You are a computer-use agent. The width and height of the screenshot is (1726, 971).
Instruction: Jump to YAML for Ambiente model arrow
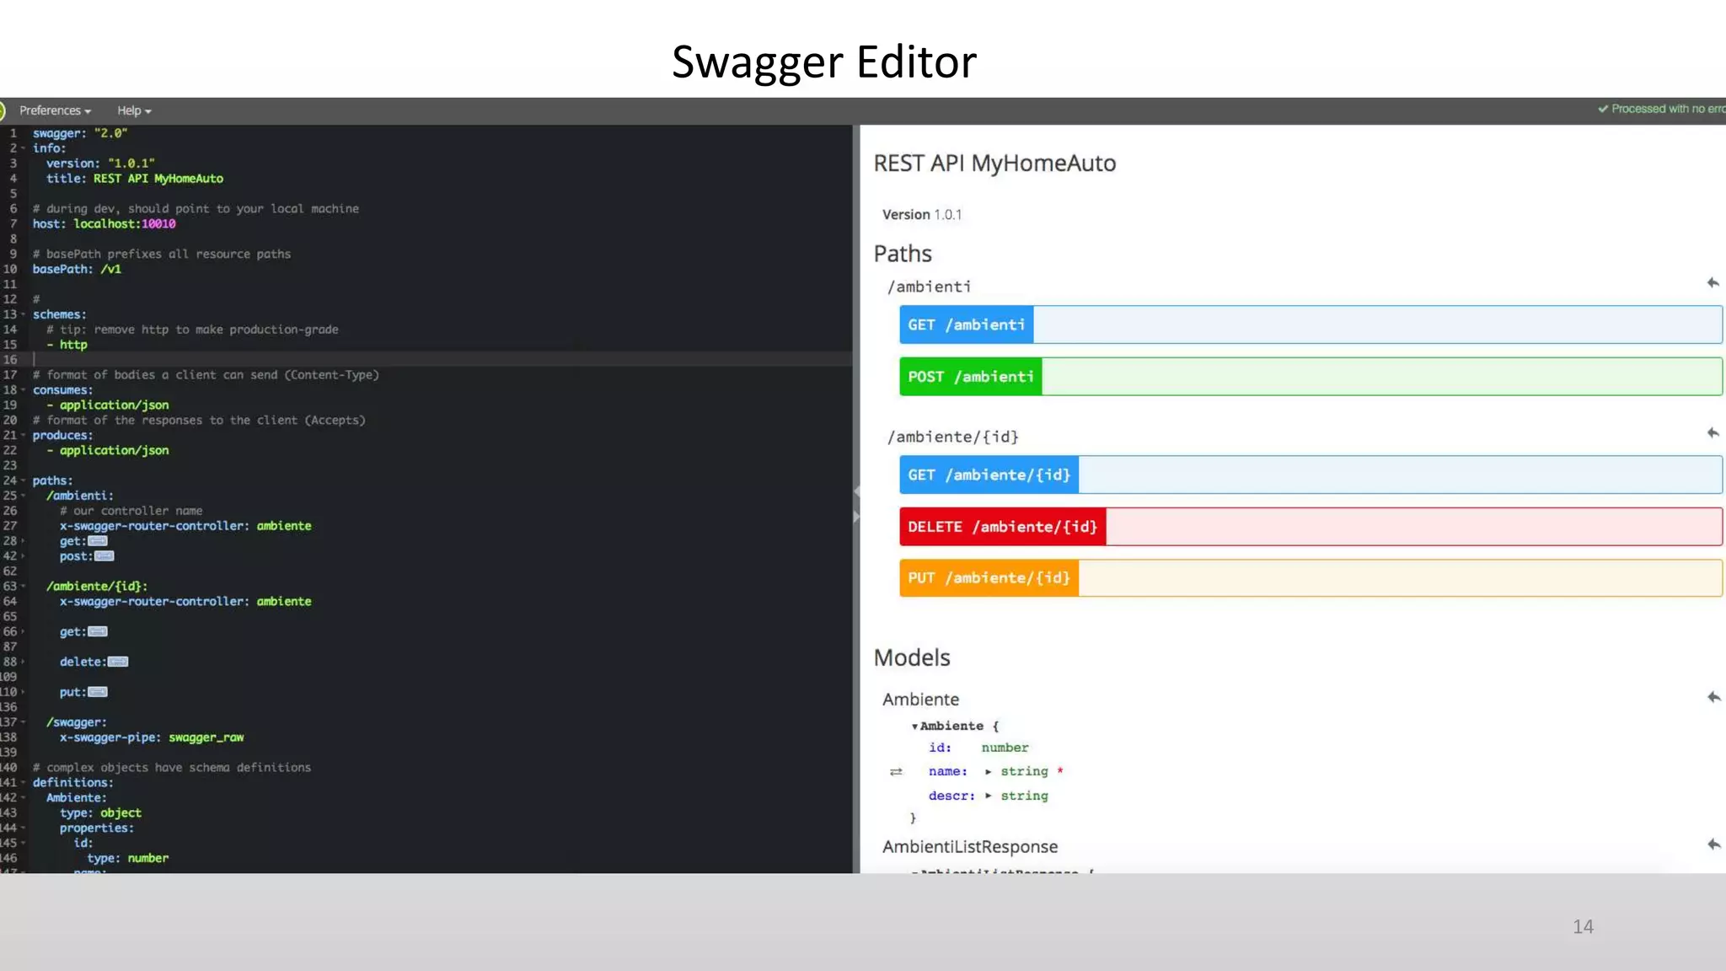coord(1713,697)
